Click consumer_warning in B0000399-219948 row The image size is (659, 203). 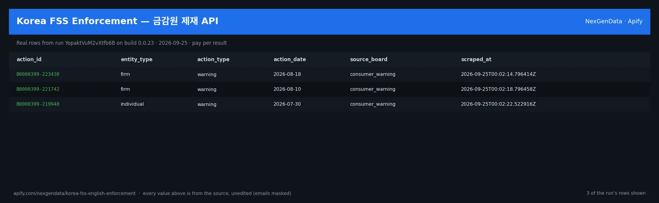click(x=373, y=104)
